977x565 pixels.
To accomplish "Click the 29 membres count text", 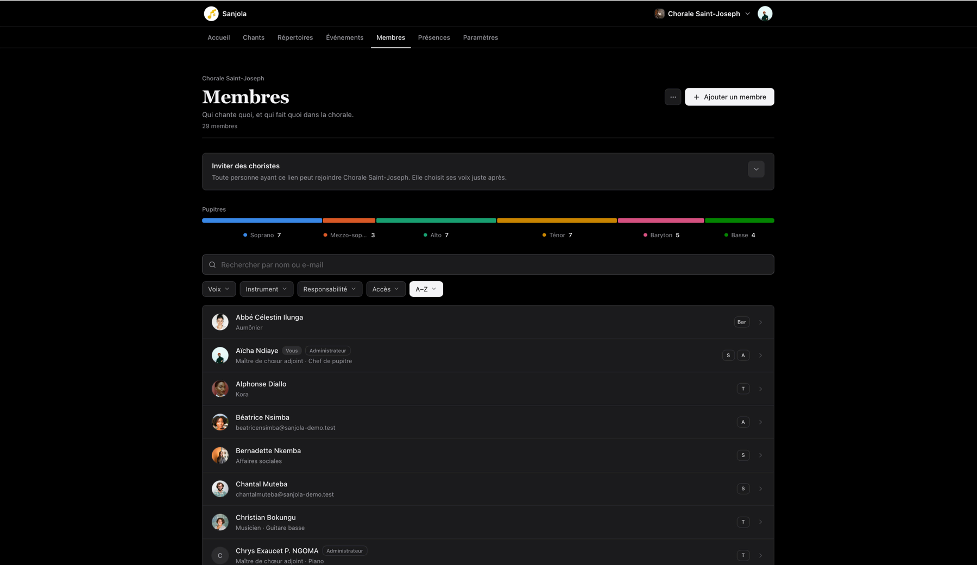I will (x=219, y=126).
